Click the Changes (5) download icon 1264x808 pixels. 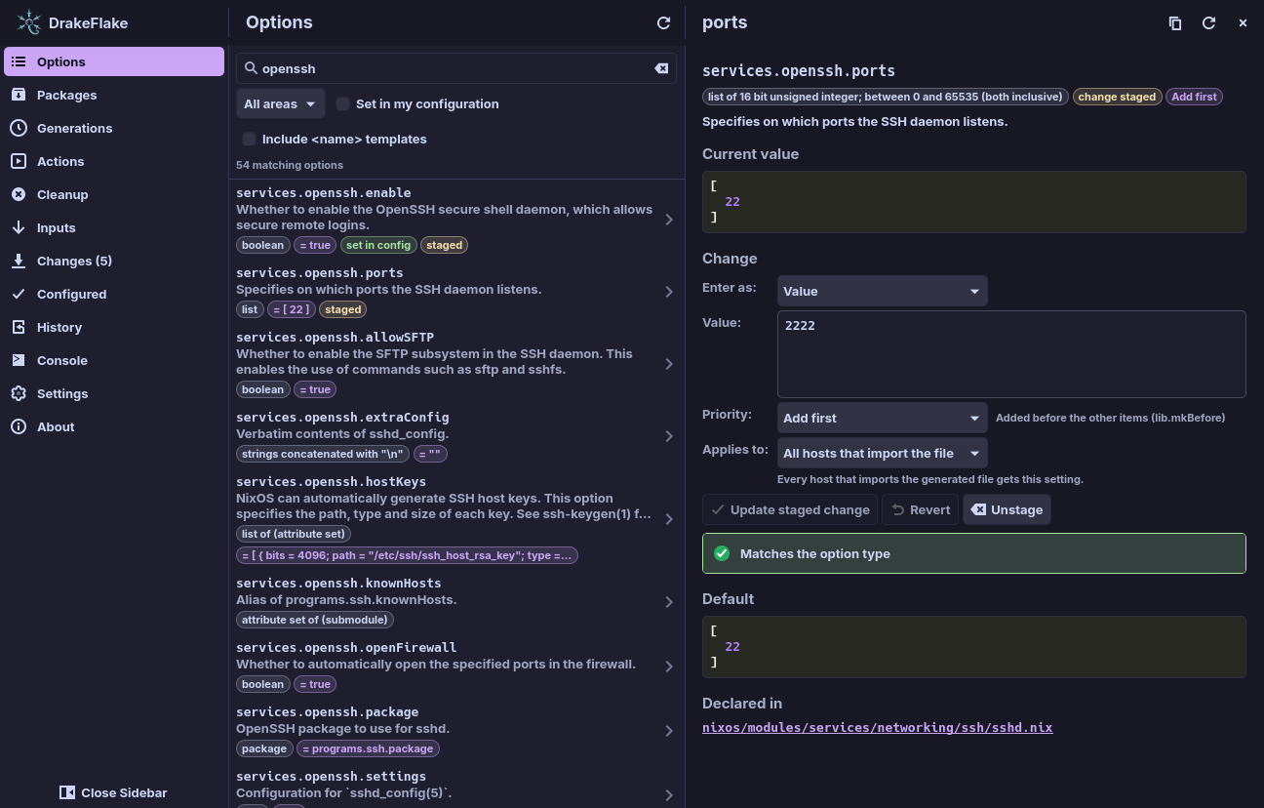[19, 261]
